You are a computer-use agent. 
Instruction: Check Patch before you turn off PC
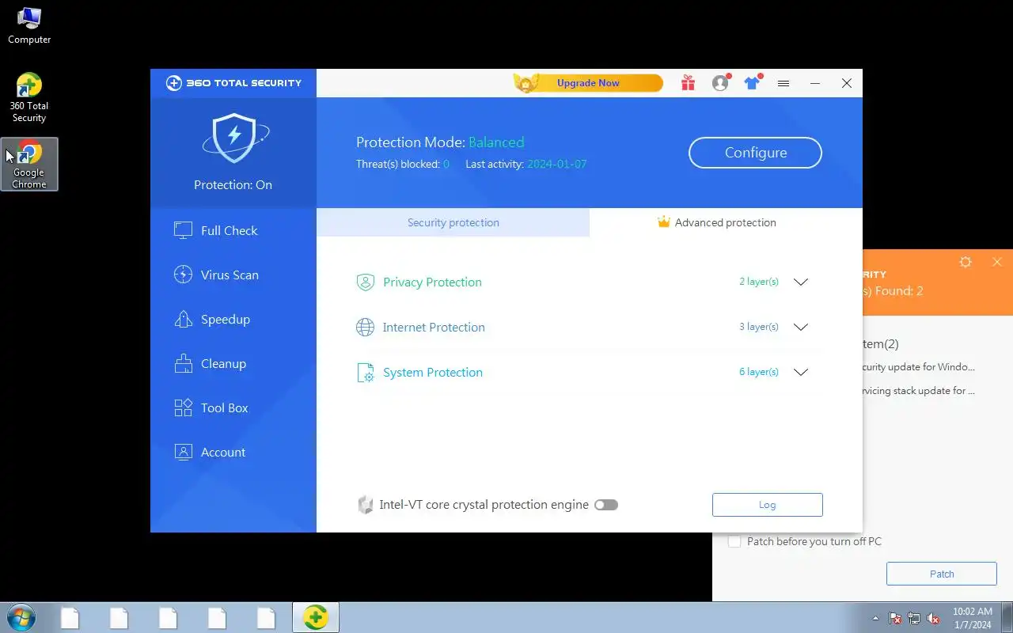(734, 542)
